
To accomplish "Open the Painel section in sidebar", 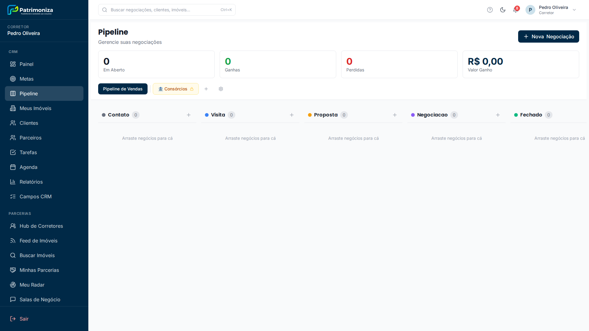I will pos(26,64).
